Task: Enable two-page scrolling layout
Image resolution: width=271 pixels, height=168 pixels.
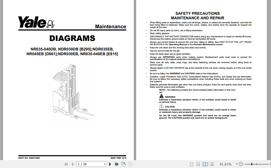Action: pos(212,164)
